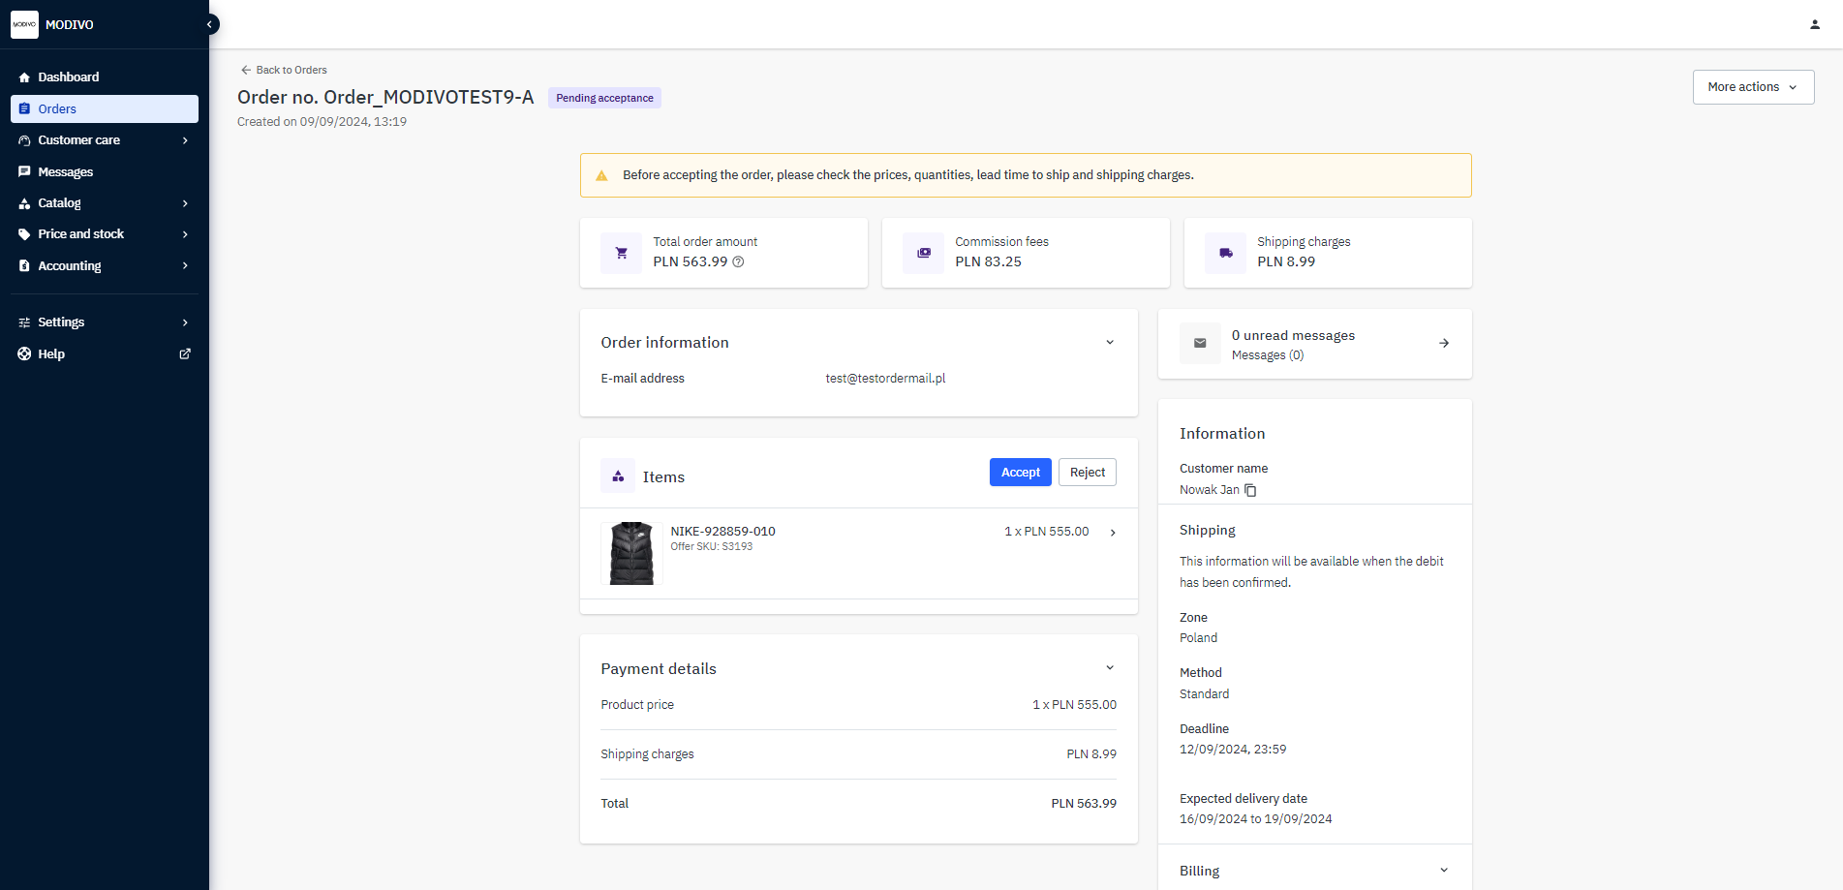Expand the Customer care submenu
Image resolution: width=1843 pixels, height=890 pixels.
pos(185,140)
